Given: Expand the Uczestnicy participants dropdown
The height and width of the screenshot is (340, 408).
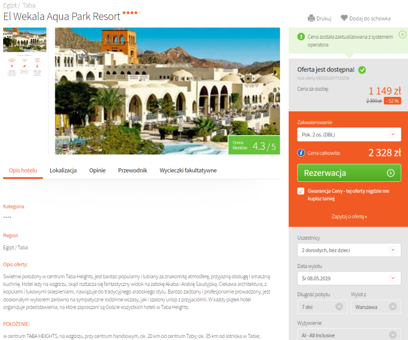Looking at the screenshot, I should (x=349, y=250).
